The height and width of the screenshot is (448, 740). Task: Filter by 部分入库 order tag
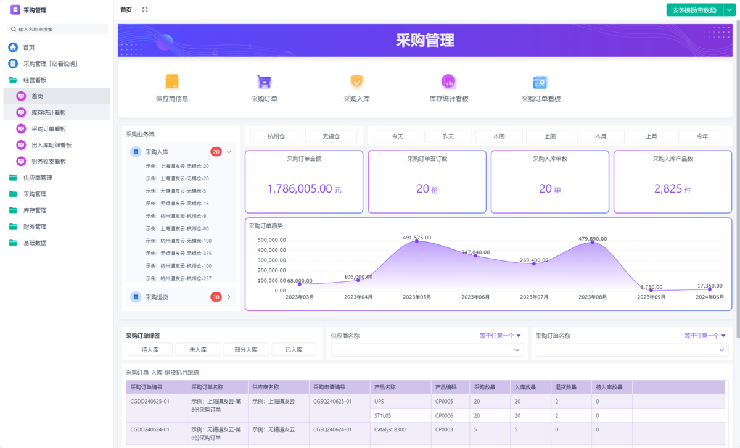[246, 350]
